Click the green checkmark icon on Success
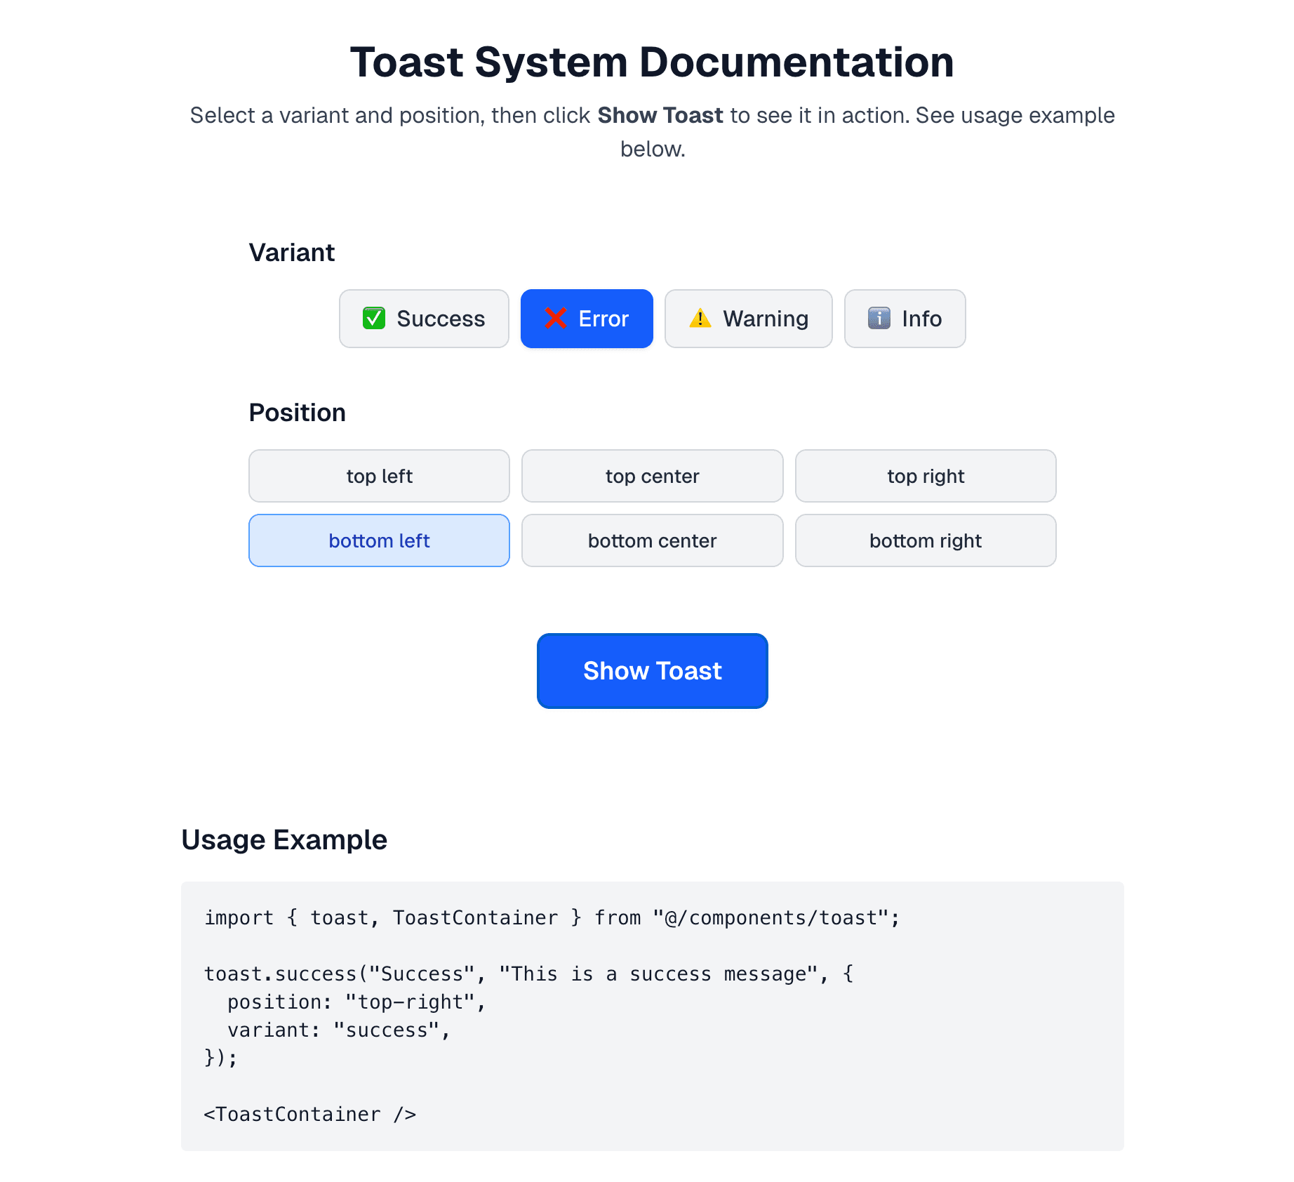 pos(374,318)
